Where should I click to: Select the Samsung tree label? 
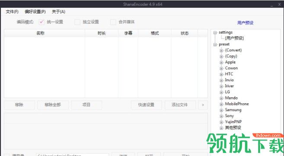233,110
